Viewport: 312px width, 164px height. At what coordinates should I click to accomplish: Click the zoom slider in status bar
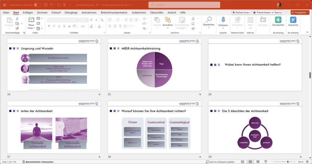284,162
